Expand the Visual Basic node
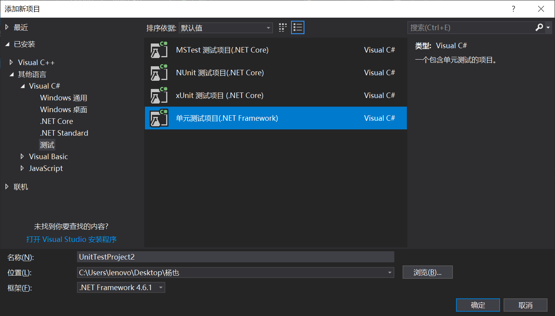Screen dimensions: 555x316 pyautogui.click(x=22, y=156)
